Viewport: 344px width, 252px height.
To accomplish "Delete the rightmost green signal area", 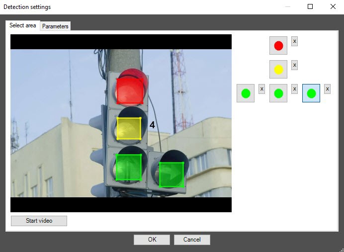I will coord(327,89).
